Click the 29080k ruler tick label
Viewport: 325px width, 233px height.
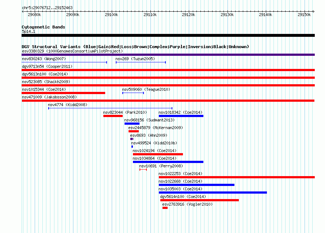coord(34,15)
